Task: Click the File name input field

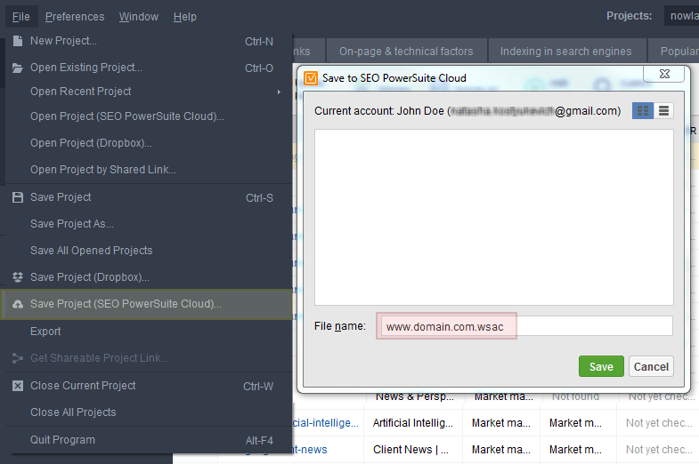Action: click(526, 326)
